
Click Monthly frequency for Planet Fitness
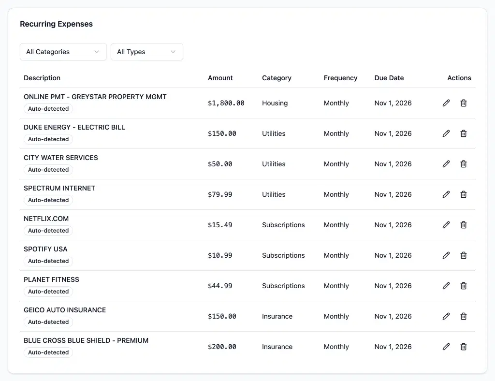(336, 286)
